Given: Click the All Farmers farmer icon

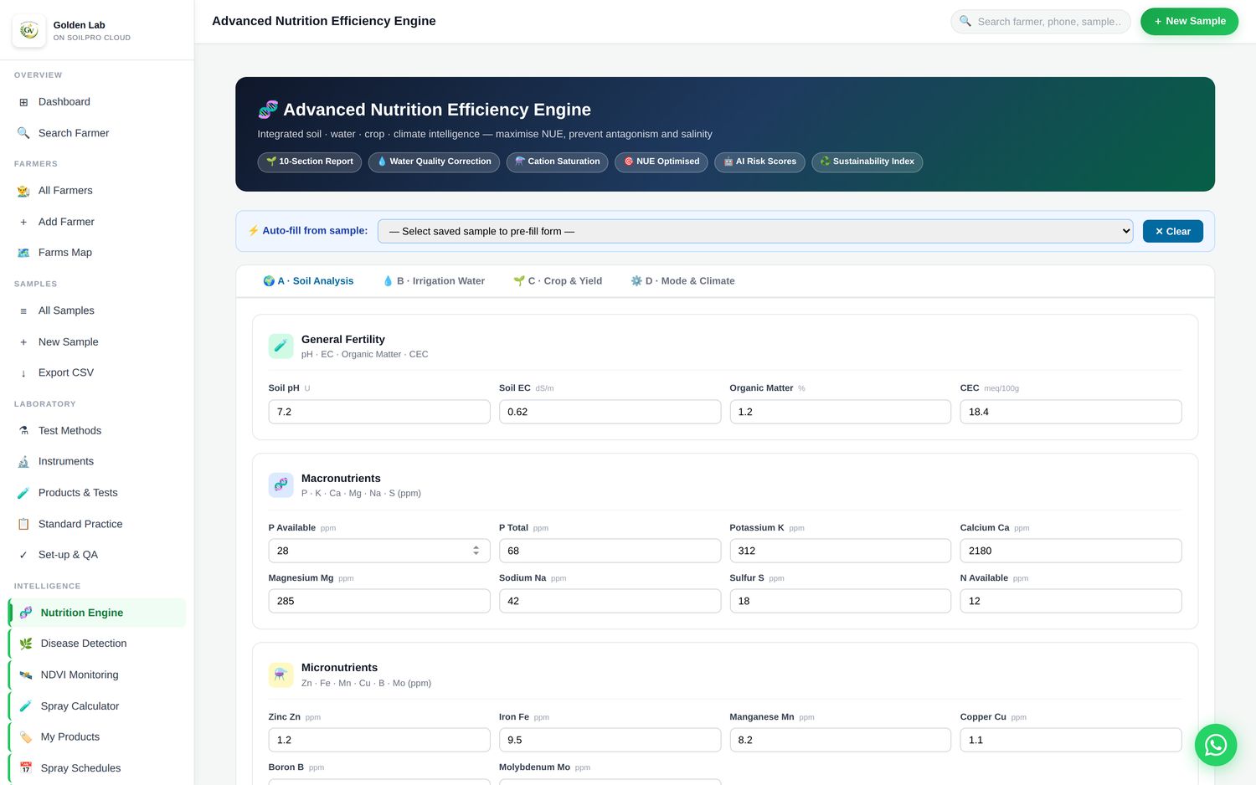Looking at the screenshot, I should pos(23,191).
